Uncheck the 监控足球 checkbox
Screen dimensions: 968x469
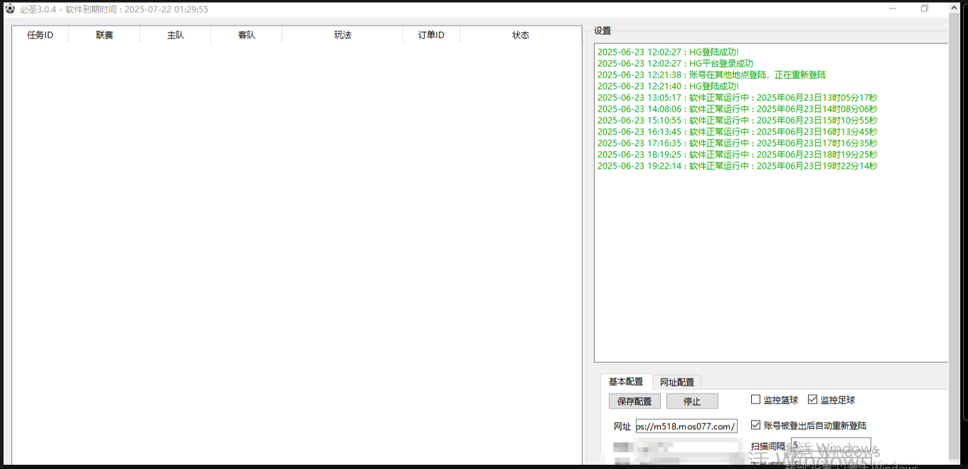click(x=813, y=400)
